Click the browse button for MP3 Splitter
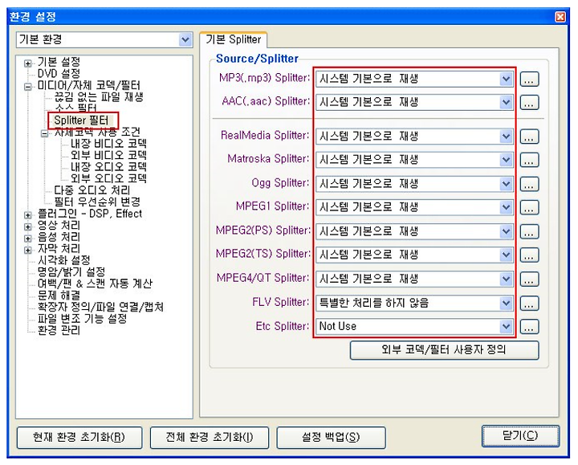This screenshot has height=465, width=578. (x=529, y=79)
